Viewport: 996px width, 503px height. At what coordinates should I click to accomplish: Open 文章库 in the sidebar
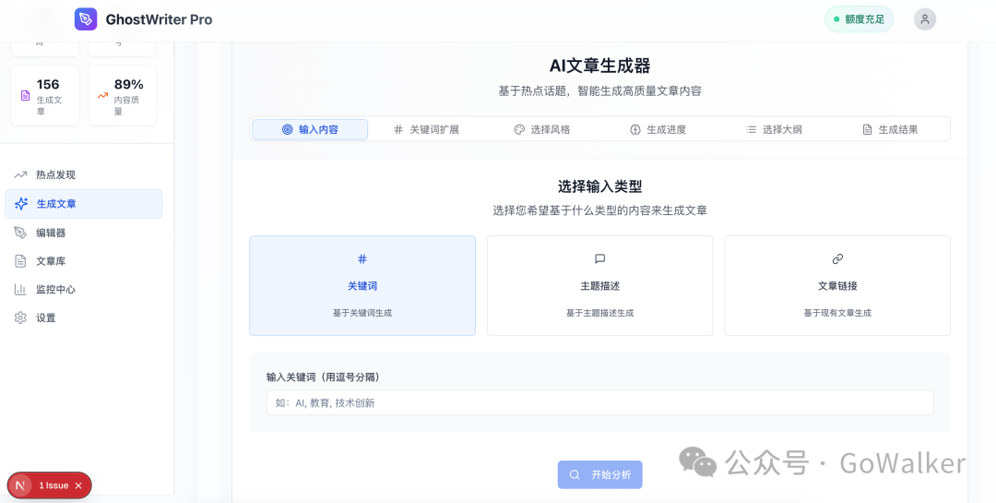[x=83, y=260]
